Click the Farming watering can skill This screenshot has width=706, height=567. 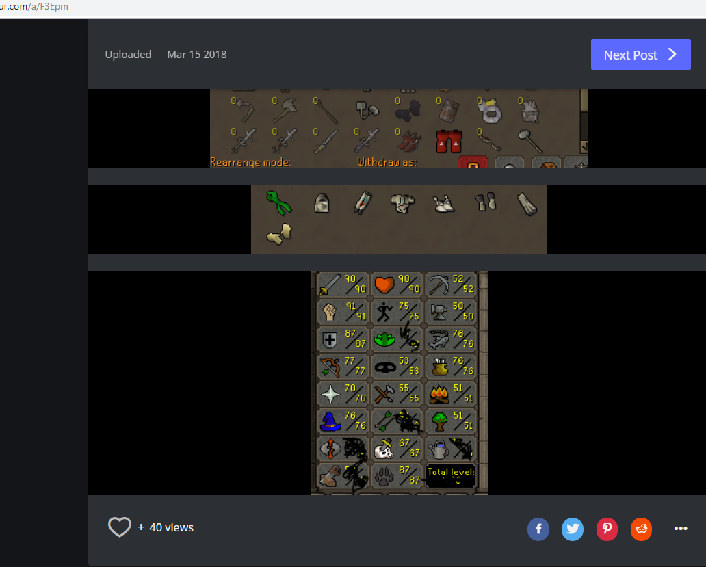438,449
